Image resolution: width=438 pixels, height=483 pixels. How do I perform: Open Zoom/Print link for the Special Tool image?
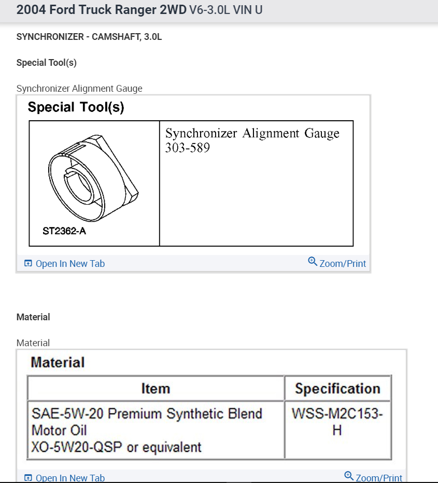pos(343,264)
